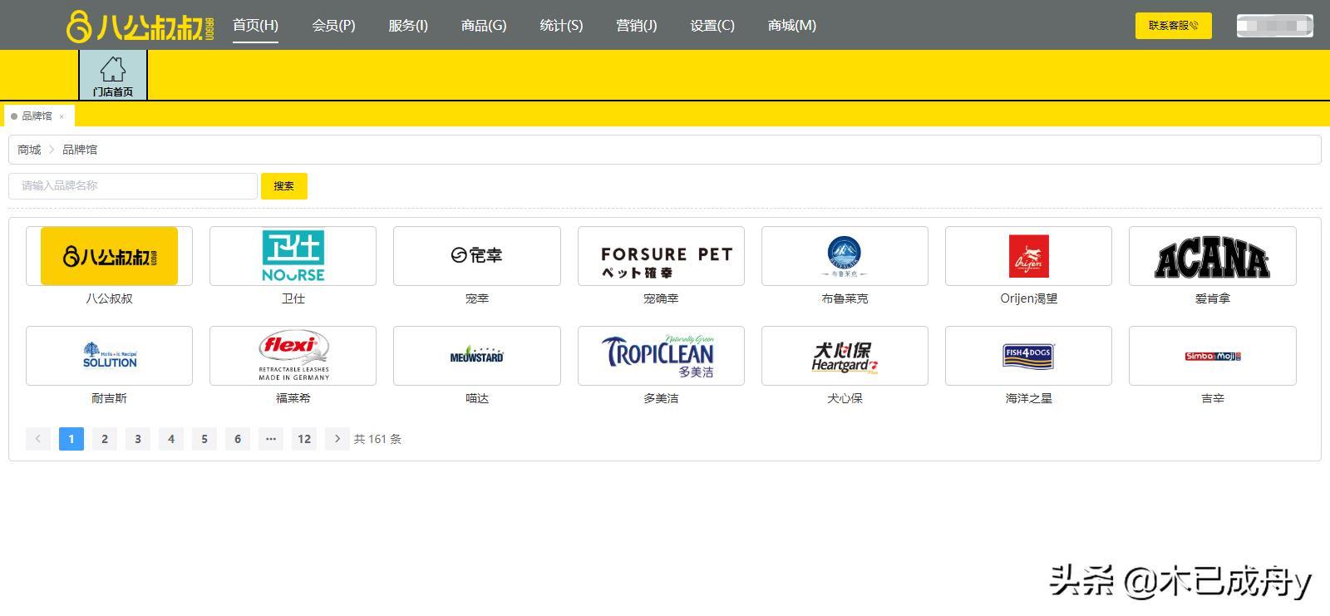1330x616 pixels.
Task: Go to page 6
Action: tap(238, 439)
